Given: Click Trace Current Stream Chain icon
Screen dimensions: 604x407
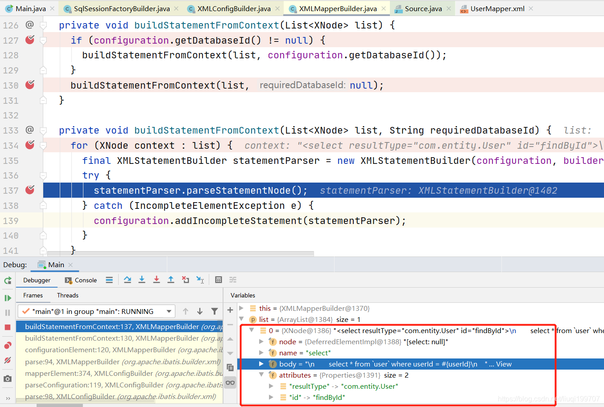Looking at the screenshot, I should coord(233,280).
